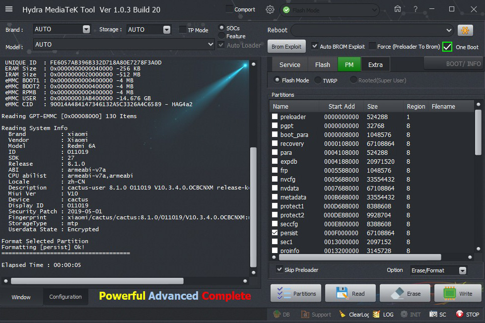This screenshot has height=323, width=485.
Task: Select the TWRP radio button
Action: click(x=318, y=80)
